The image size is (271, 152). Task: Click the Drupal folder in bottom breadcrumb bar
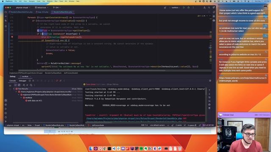click(x=37, y=125)
